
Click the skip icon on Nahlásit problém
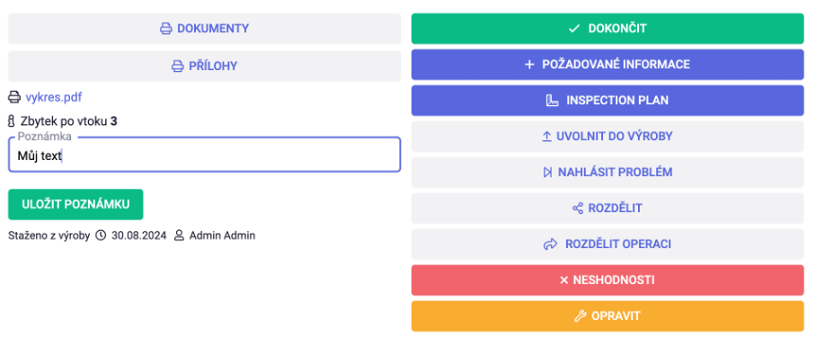(547, 173)
